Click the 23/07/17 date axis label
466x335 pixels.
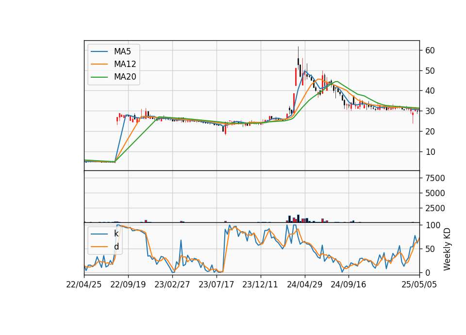pos(216,285)
